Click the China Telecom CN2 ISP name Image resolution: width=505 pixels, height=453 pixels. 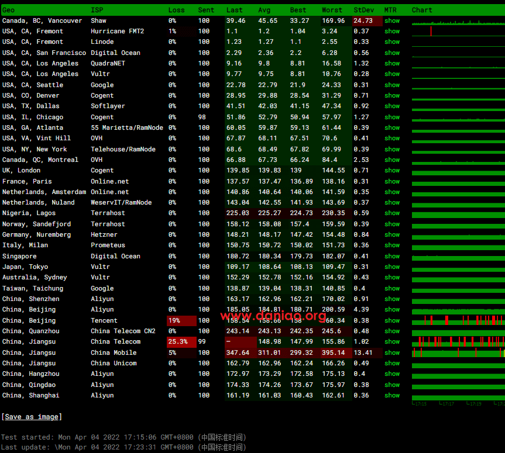[123, 331]
